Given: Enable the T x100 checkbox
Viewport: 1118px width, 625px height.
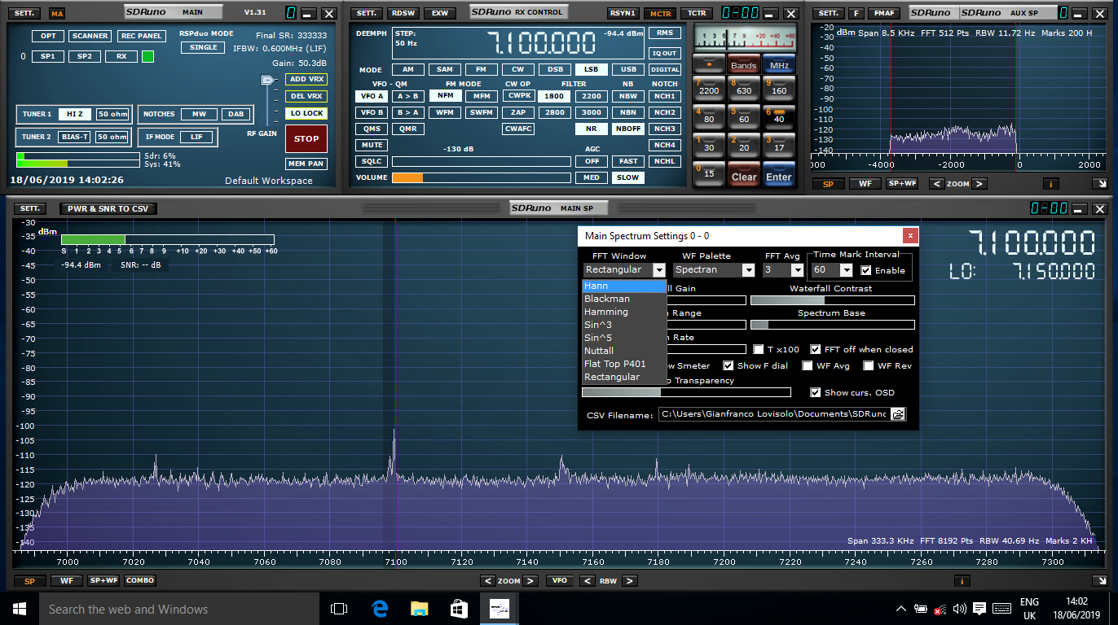Looking at the screenshot, I should click(759, 349).
